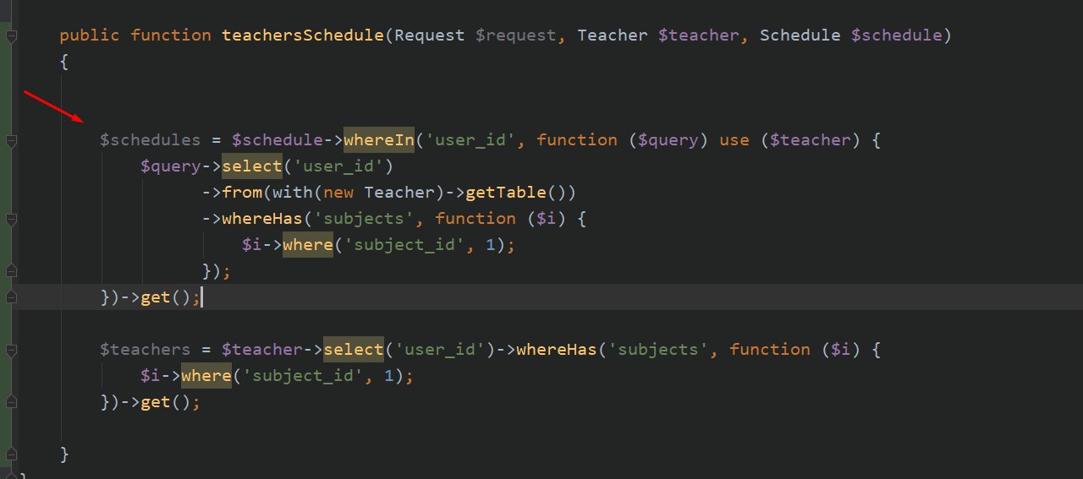Click the highlighted whereIn method
This screenshot has height=479, width=1083.
point(379,140)
